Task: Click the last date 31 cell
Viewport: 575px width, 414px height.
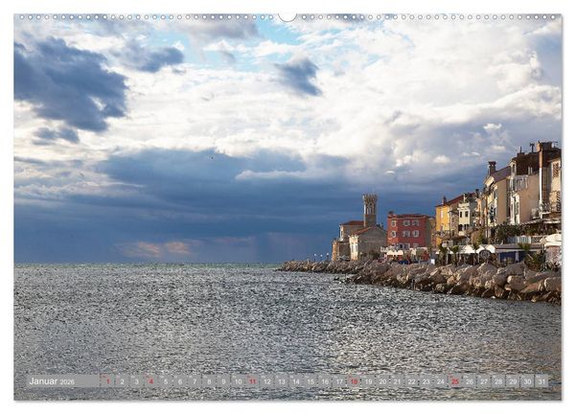Action: (x=542, y=381)
